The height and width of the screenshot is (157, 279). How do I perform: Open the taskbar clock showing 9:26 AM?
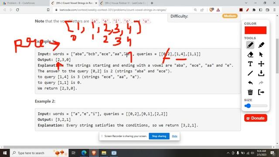pos(261,153)
